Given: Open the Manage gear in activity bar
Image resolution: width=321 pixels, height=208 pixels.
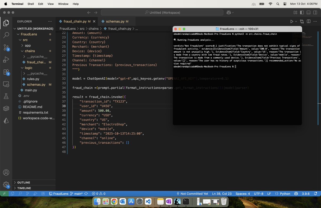Looking at the screenshot, I should [x=6, y=185].
